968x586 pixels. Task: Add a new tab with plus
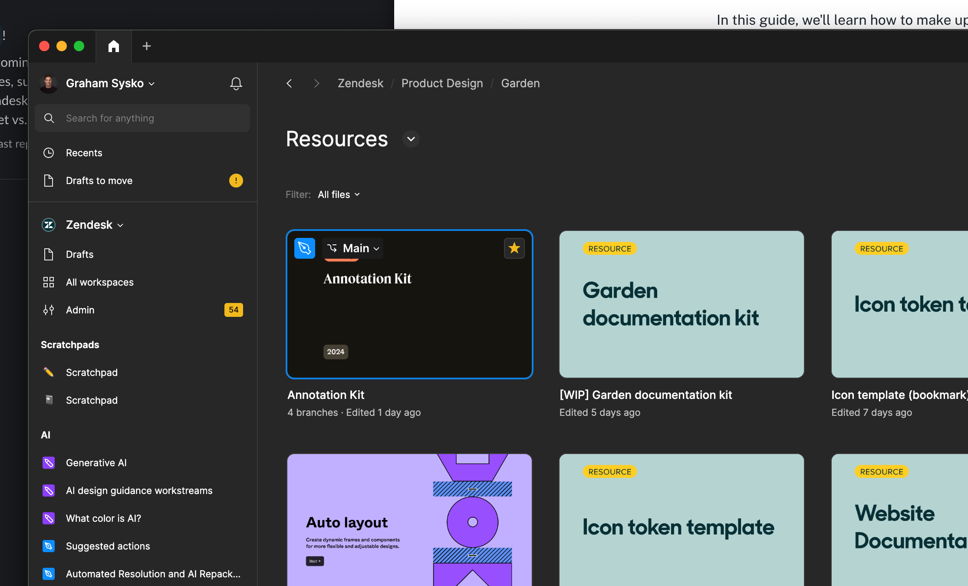tap(147, 46)
